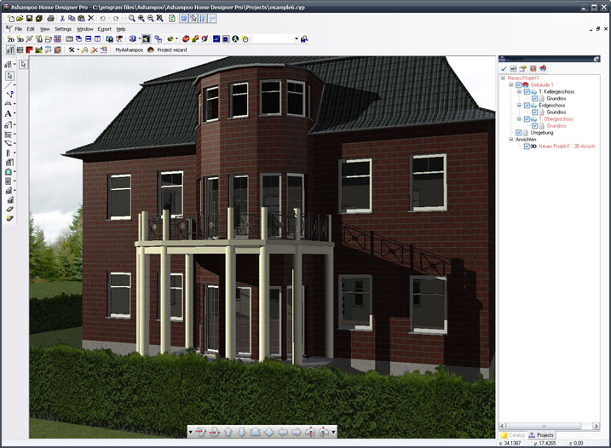The width and height of the screenshot is (611, 448).
Task: Click the Zoom In magnifier icon
Action: [140, 18]
